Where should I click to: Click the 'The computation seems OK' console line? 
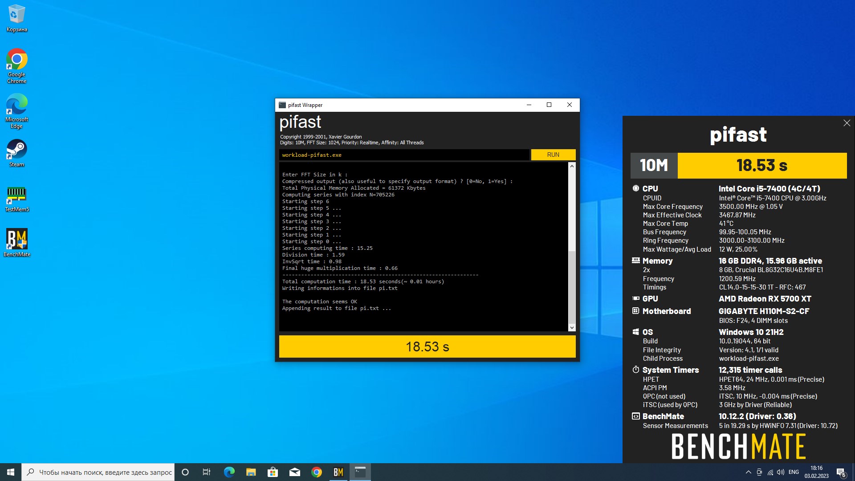click(x=319, y=302)
